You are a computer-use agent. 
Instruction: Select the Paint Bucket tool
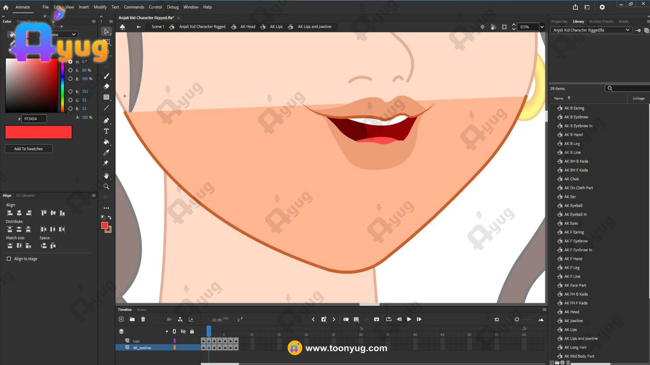click(x=106, y=142)
